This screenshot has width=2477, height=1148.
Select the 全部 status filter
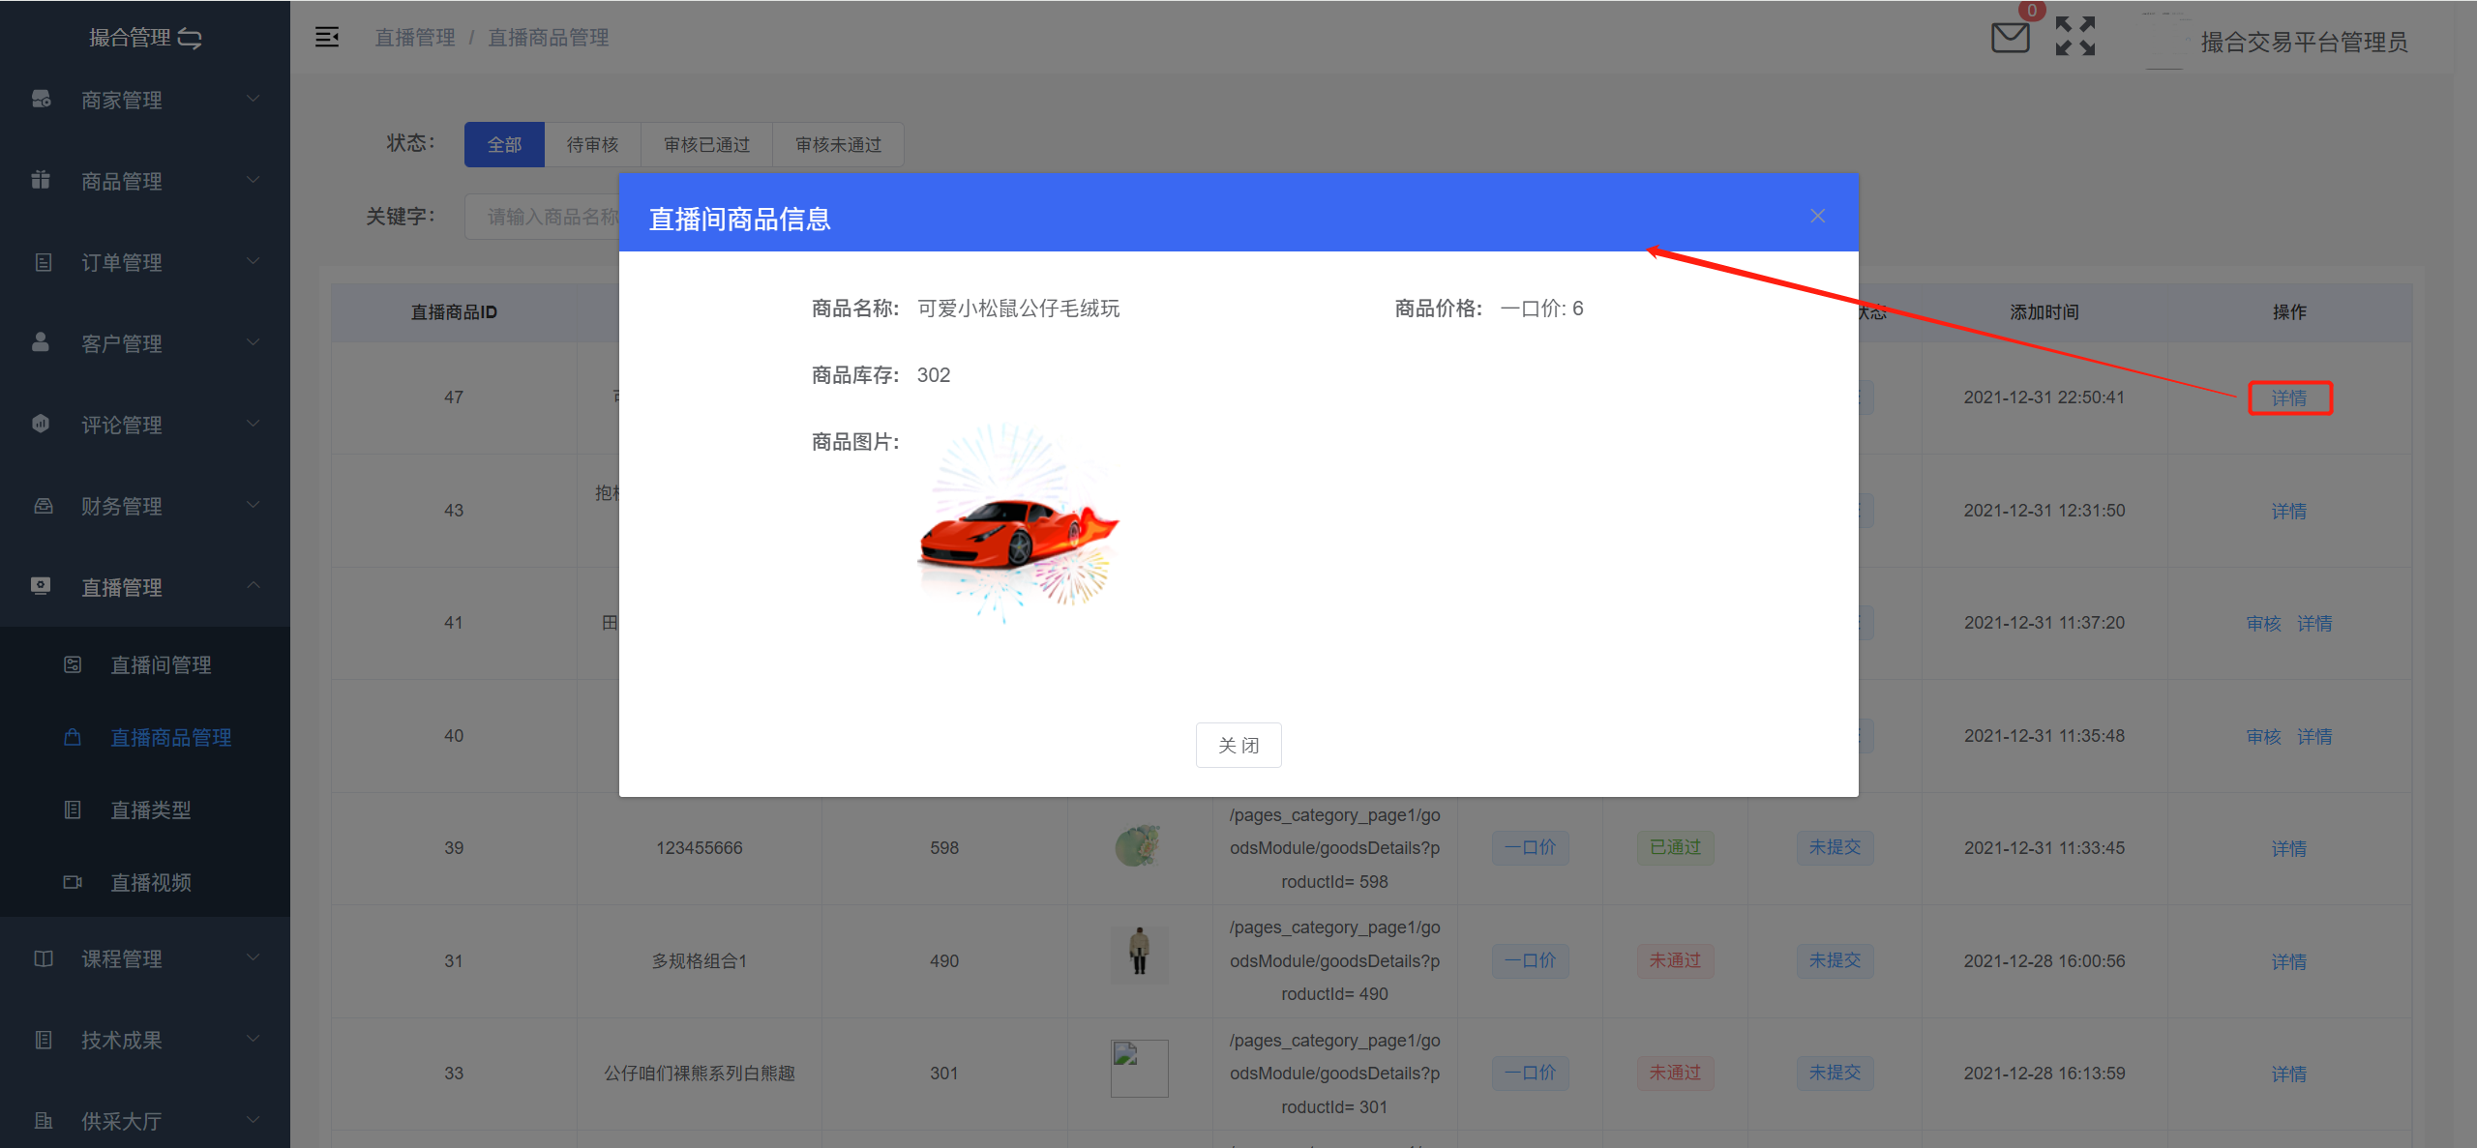(504, 144)
